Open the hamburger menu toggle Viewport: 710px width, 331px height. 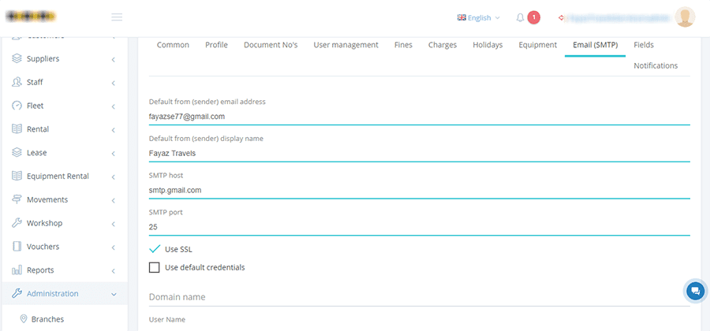(117, 17)
